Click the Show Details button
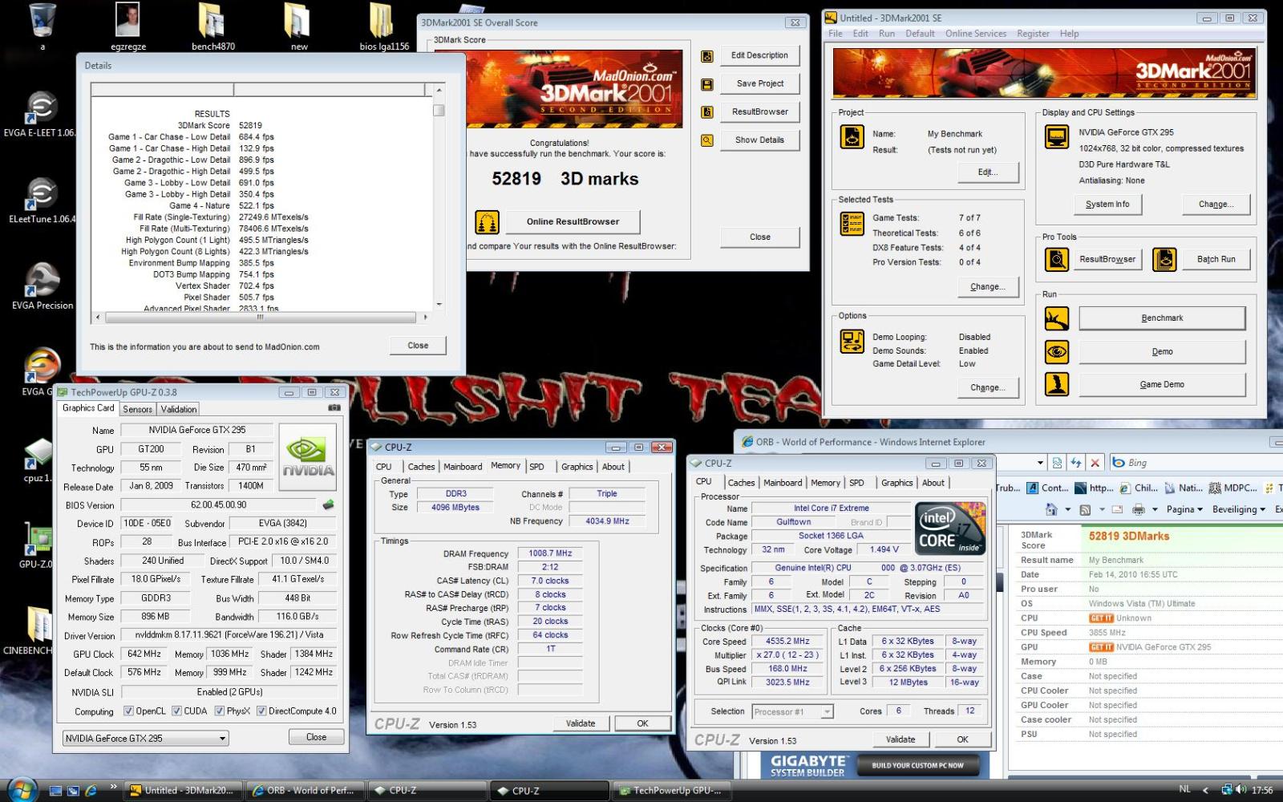The width and height of the screenshot is (1283, 802). tap(759, 140)
